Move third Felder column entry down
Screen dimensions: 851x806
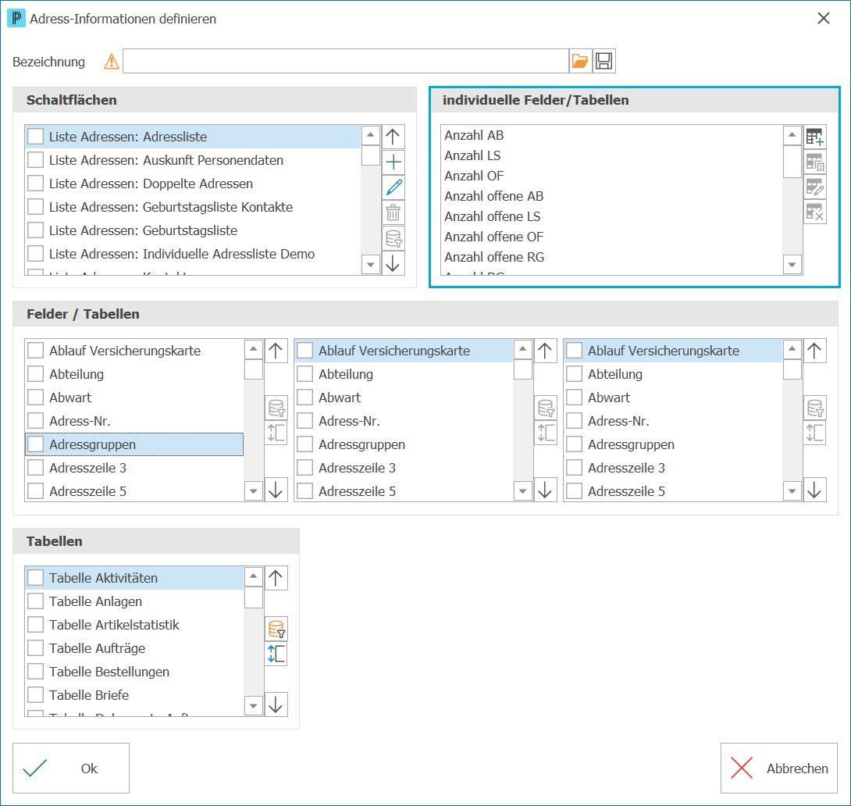point(814,490)
